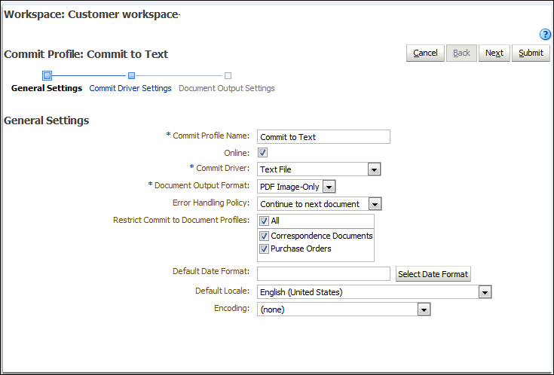Click the General Settings train step icon
The image size is (554, 375).
pos(47,75)
